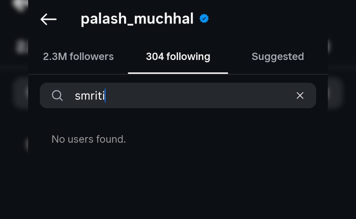View the followers list of 2.3M
This screenshot has height=219, width=356.
(78, 56)
